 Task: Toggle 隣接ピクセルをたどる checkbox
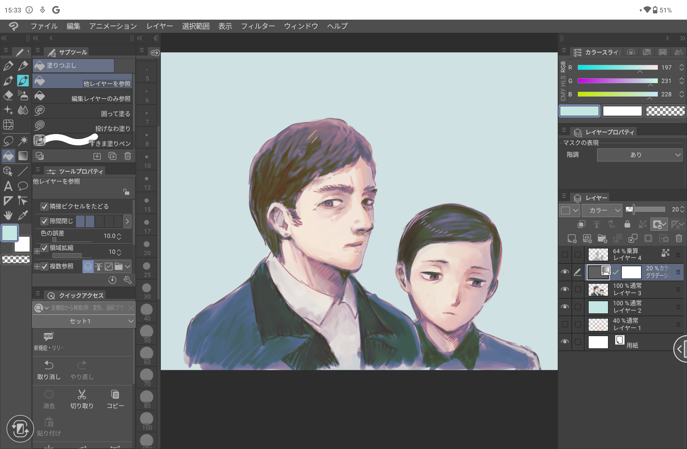(44, 206)
